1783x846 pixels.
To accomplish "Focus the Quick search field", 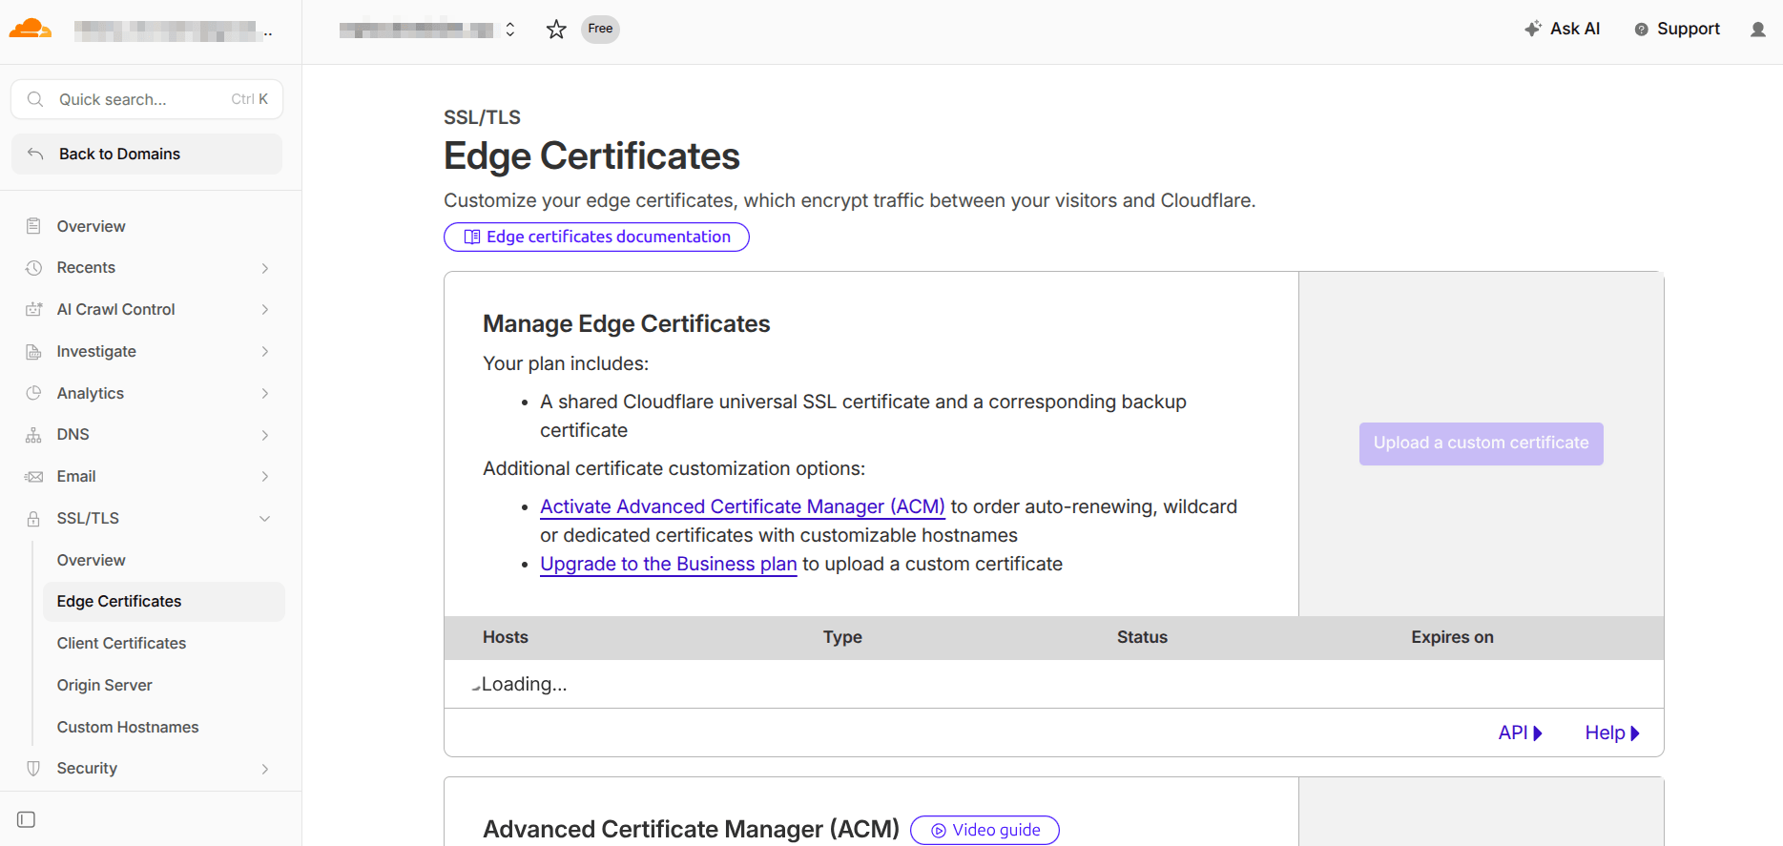I will [x=147, y=99].
